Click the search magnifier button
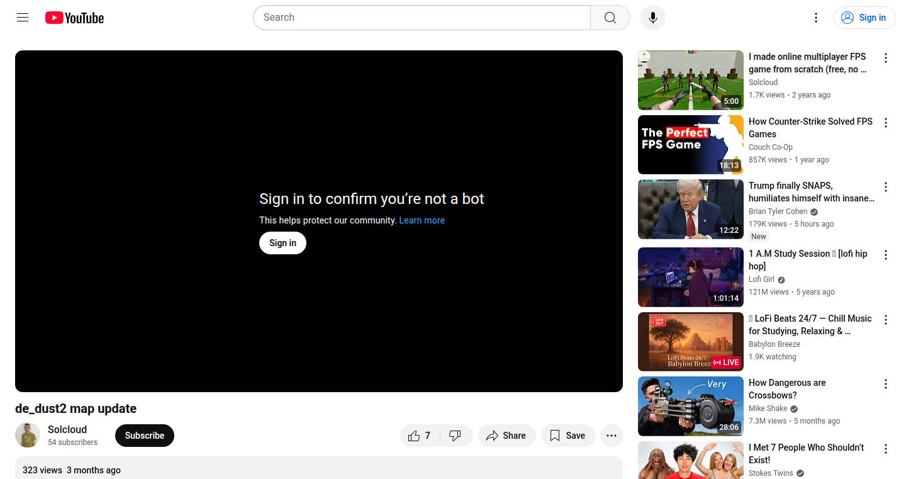Screen dimensions: 906x479 click(610, 18)
